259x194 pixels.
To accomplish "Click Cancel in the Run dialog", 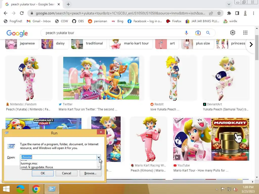I will pyautogui.click(x=67, y=173).
